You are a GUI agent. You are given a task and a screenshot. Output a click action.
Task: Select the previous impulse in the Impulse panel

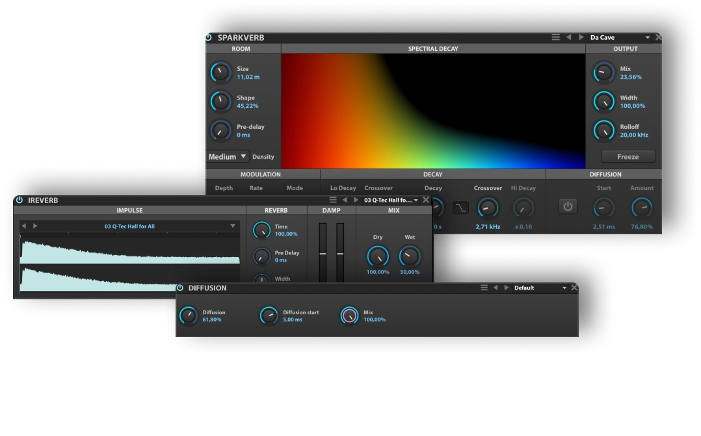[x=24, y=226]
